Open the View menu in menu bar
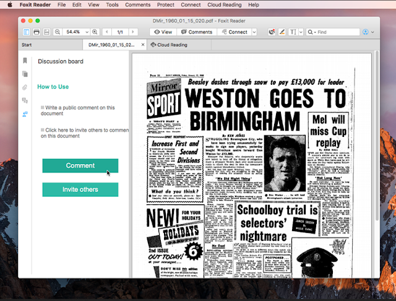396x301 pixels. tap(93, 4)
